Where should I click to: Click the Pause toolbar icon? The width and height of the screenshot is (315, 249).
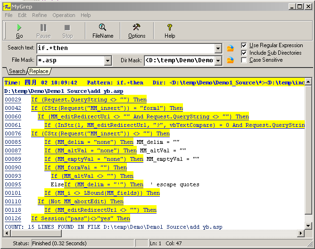[x=43, y=28]
